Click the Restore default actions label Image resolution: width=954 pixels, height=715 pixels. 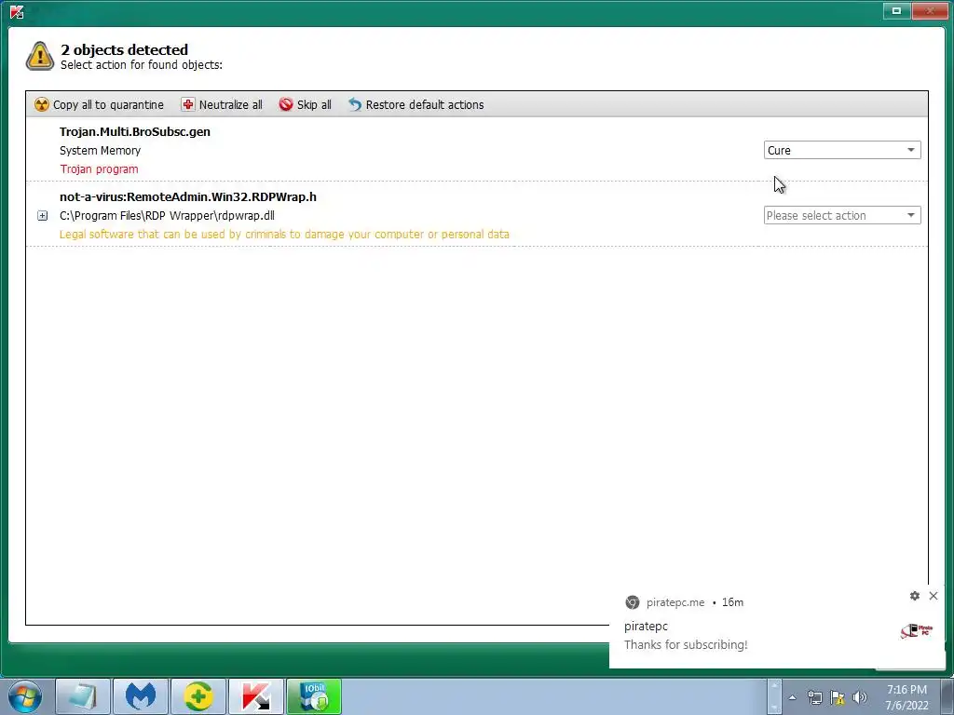425,104
